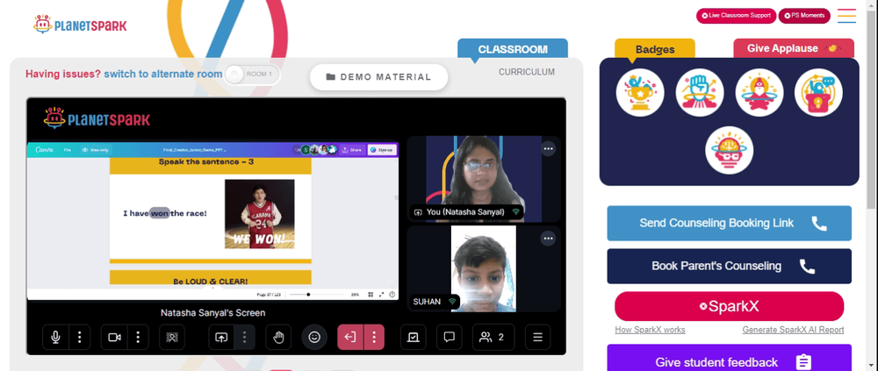Adjust the Canva zoom slider
This screenshot has height=371, width=878.
[317, 295]
